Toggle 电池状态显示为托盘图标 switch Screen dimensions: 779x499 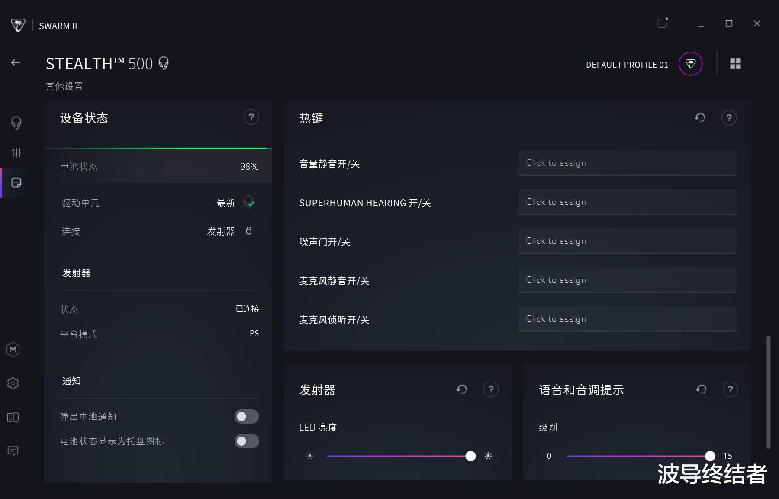click(x=246, y=441)
